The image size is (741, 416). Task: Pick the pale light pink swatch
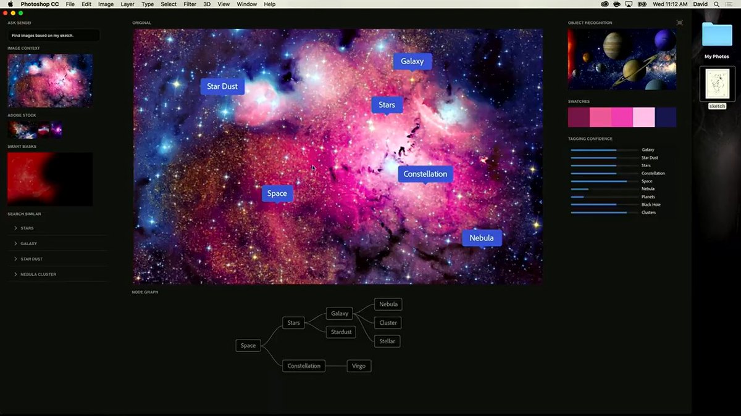click(x=643, y=117)
